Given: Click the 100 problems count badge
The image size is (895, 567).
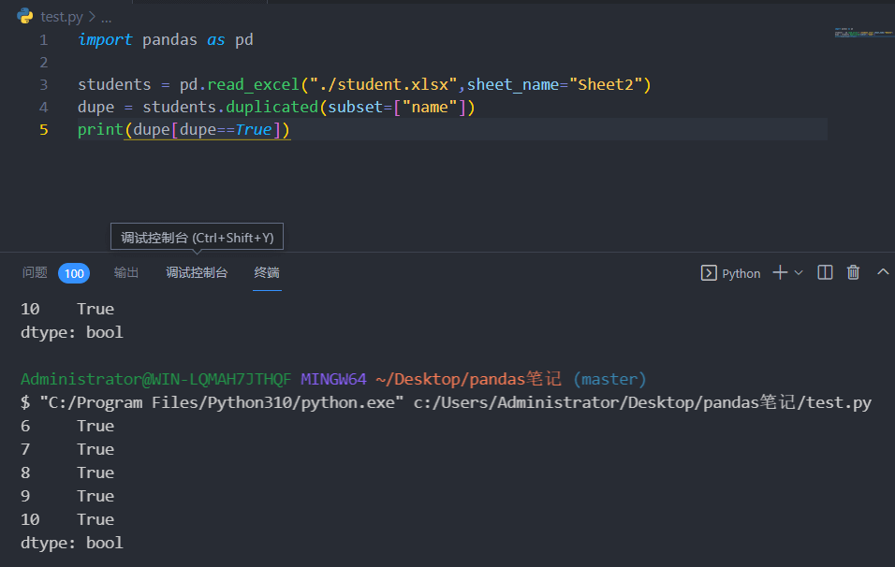Looking at the screenshot, I should 74,273.
